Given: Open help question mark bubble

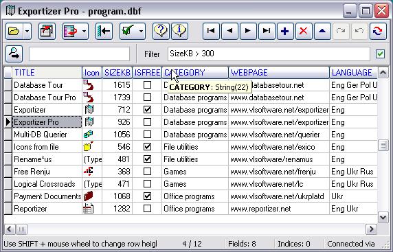Looking at the screenshot, I should coord(161,31).
